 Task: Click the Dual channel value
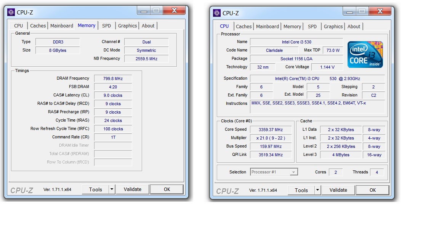click(x=146, y=42)
